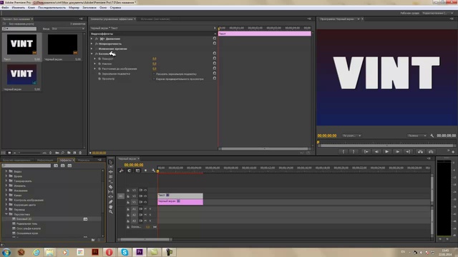
Task: Select the Razor tool in tools panel
Action: tap(111, 187)
